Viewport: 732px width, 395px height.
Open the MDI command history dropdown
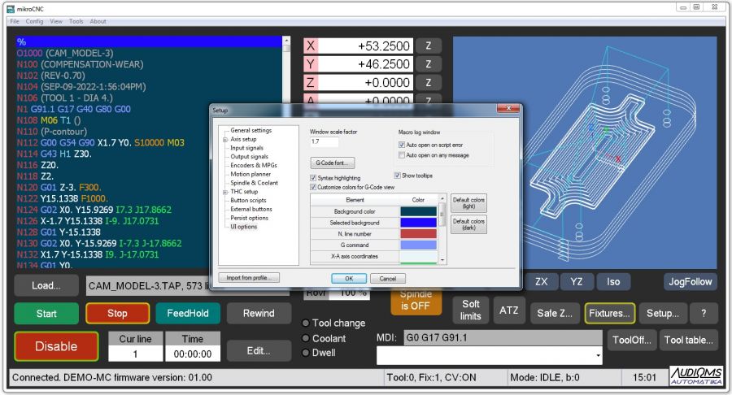pos(598,355)
